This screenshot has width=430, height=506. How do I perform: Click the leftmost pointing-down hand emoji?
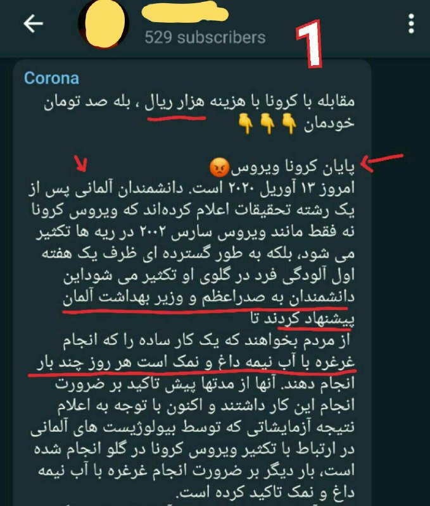pyautogui.click(x=246, y=123)
